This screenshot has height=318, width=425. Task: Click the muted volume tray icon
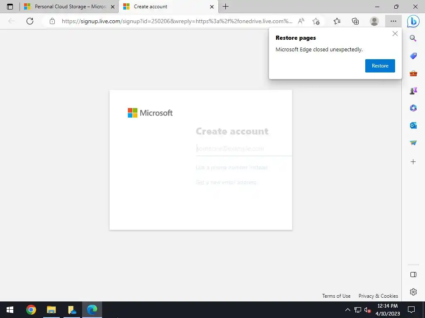[x=368, y=310]
